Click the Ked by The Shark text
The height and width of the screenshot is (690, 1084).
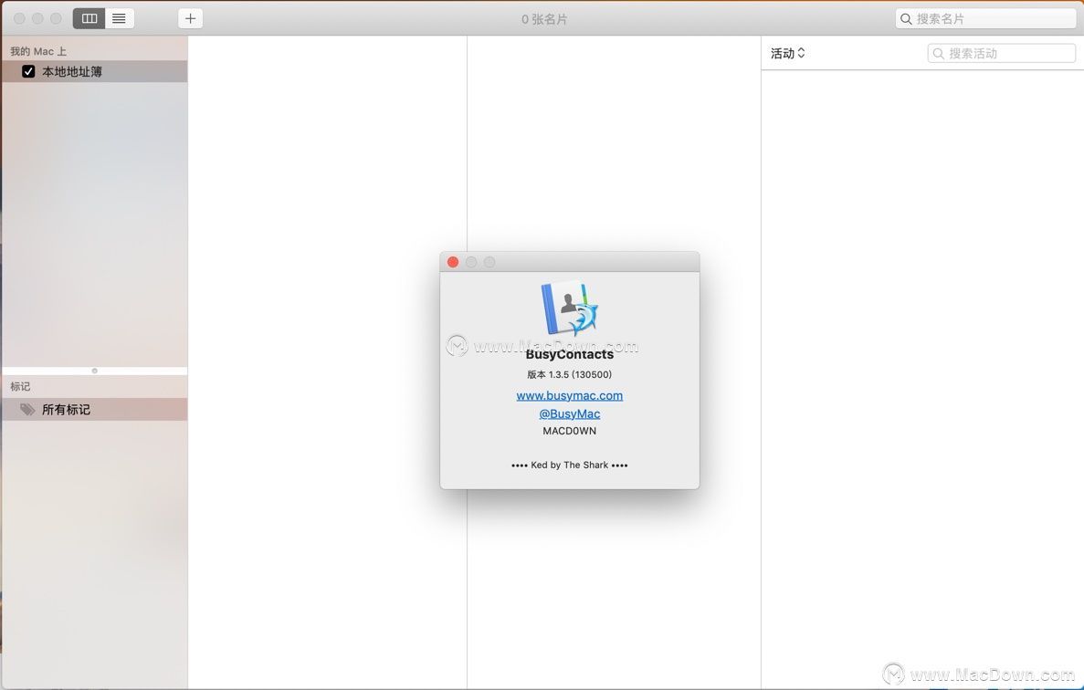point(570,465)
